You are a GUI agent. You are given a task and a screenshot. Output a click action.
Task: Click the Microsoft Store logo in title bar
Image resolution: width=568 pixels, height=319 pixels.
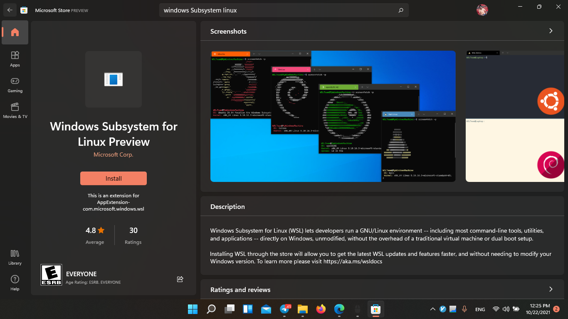(x=24, y=10)
